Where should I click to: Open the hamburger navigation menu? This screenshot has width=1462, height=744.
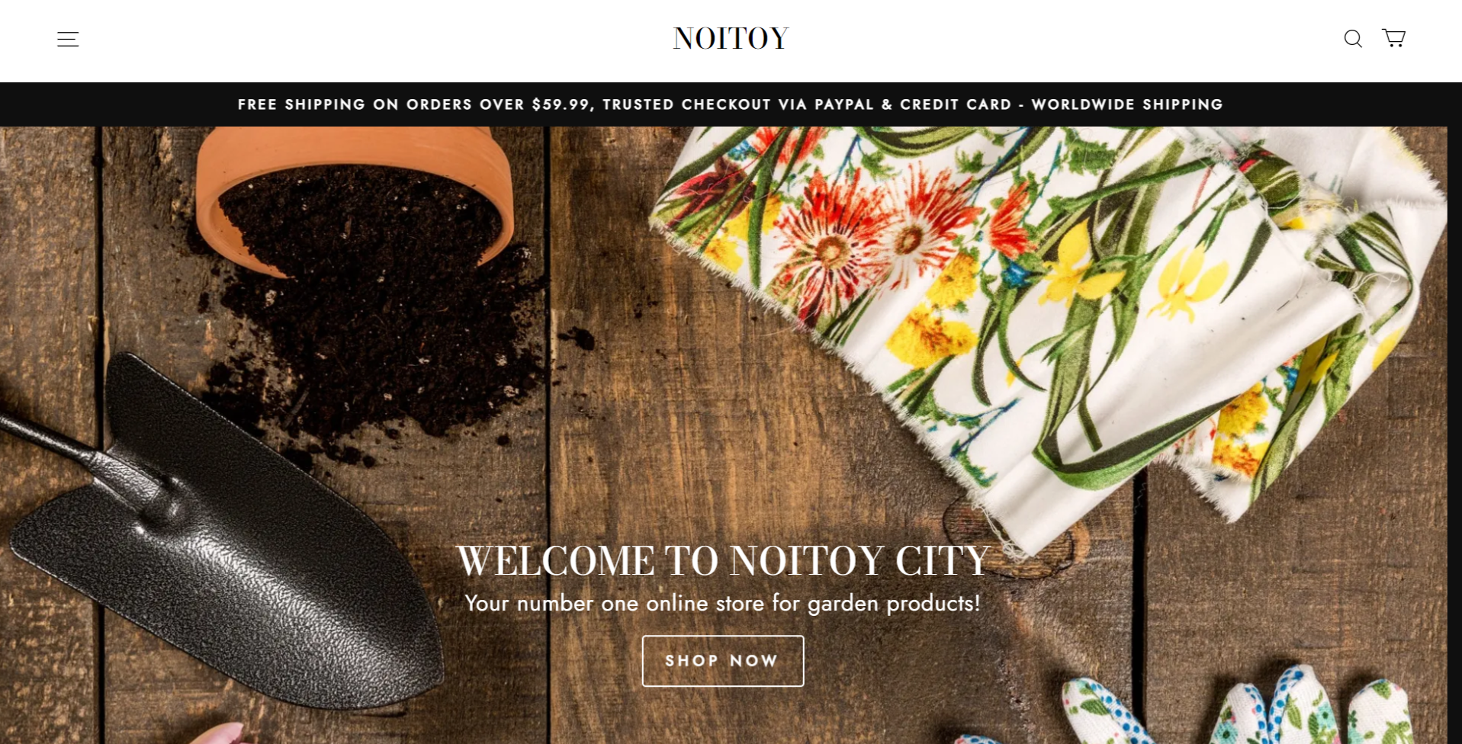click(x=68, y=39)
